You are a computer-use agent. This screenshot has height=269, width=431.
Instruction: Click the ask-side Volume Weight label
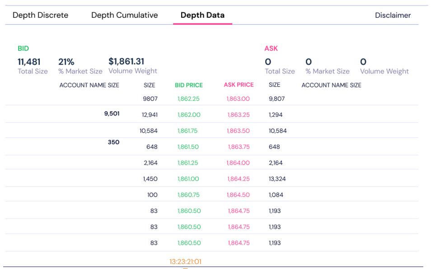(x=384, y=71)
